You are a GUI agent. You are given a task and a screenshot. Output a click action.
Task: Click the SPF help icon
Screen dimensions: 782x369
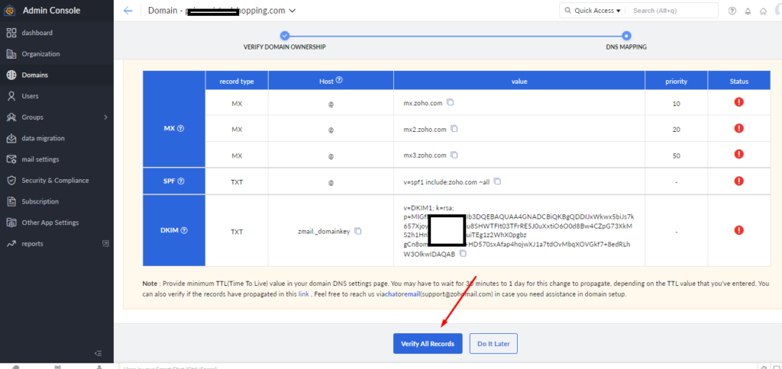(x=181, y=181)
